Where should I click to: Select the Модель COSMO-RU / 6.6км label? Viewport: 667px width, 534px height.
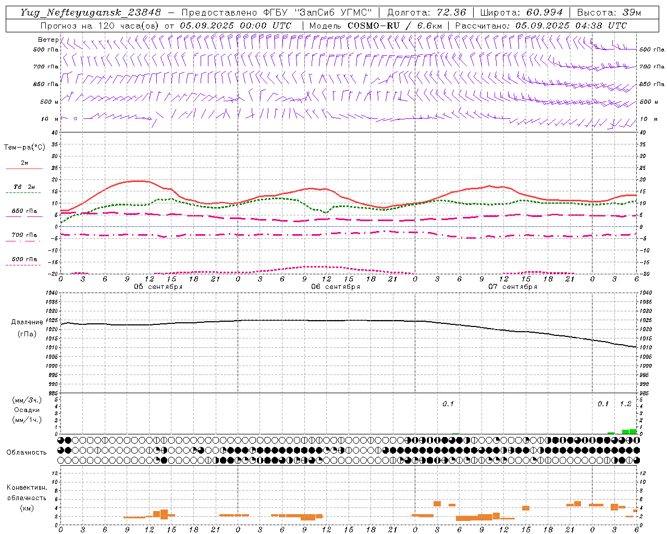(375, 26)
